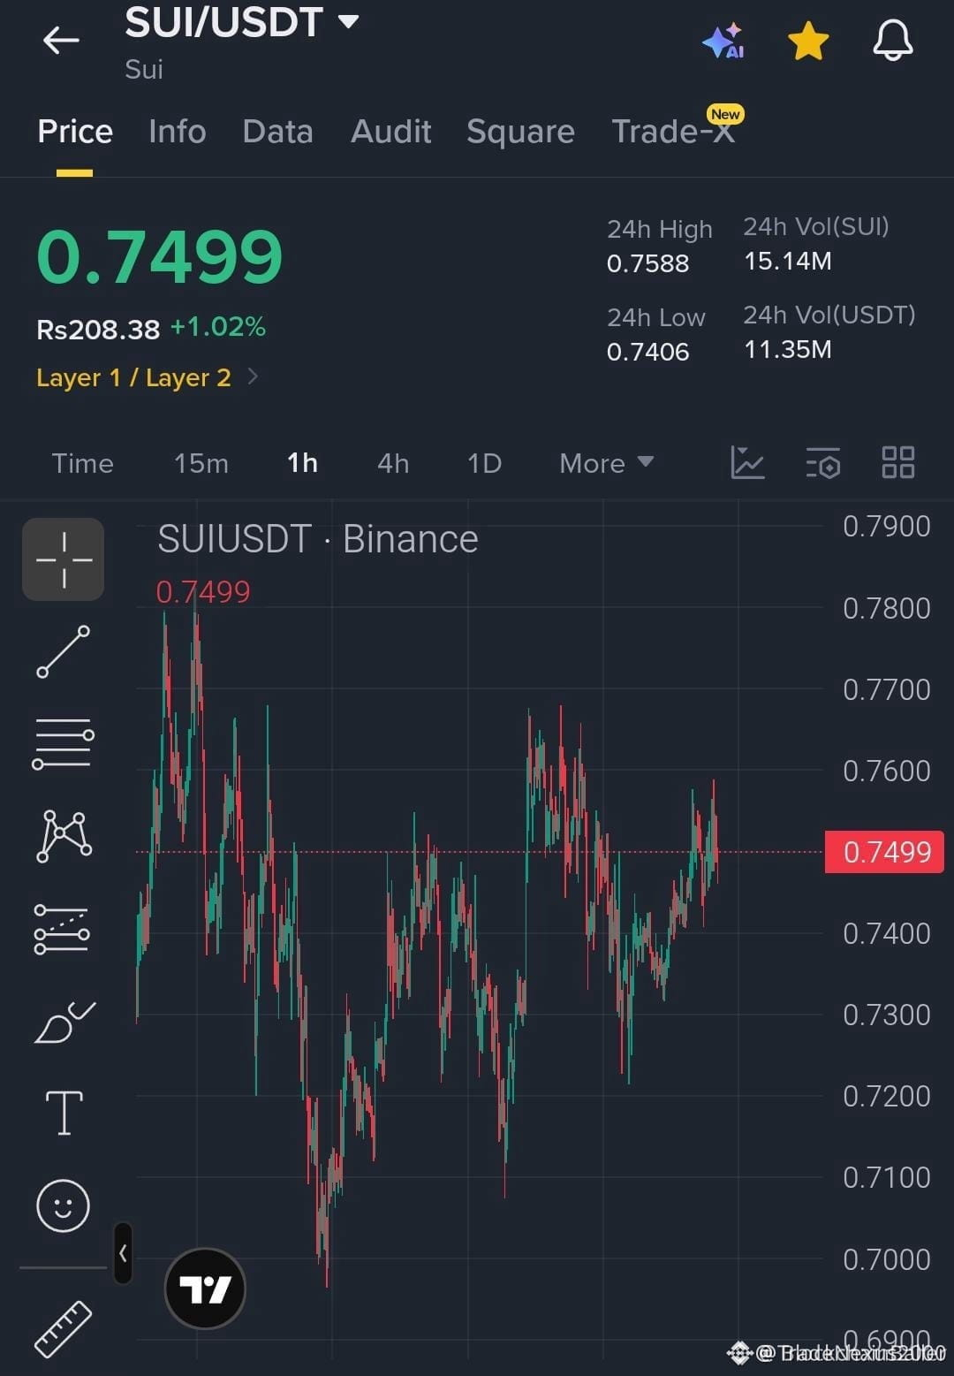Screen dimensions: 954x1376
Task: Select the Text annotation tool
Action: (x=64, y=1113)
